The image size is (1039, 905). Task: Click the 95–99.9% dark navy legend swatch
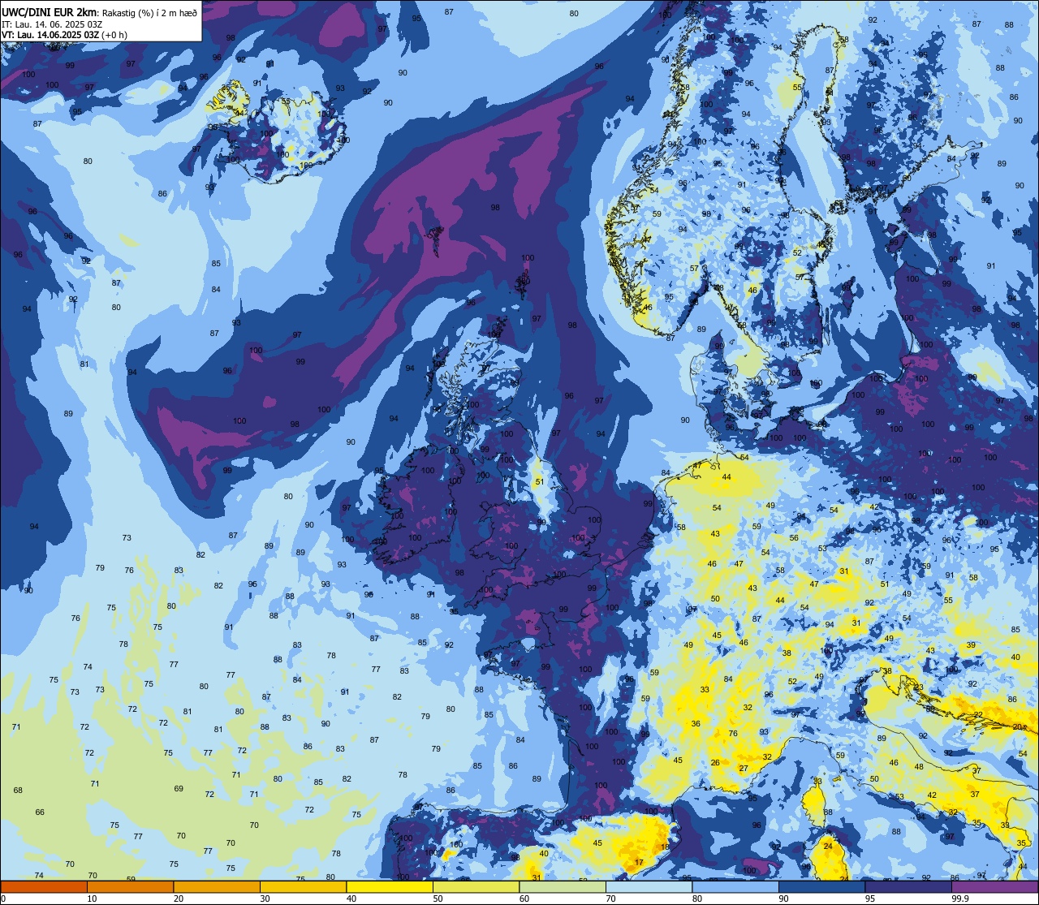[908, 886]
